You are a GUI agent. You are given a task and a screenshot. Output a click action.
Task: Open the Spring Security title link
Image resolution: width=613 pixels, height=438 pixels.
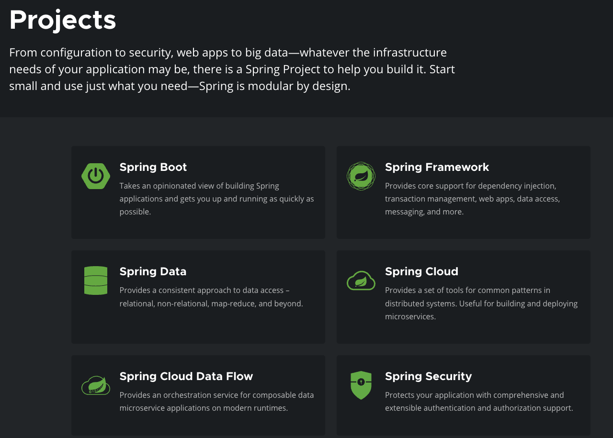(x=428, y=376)
